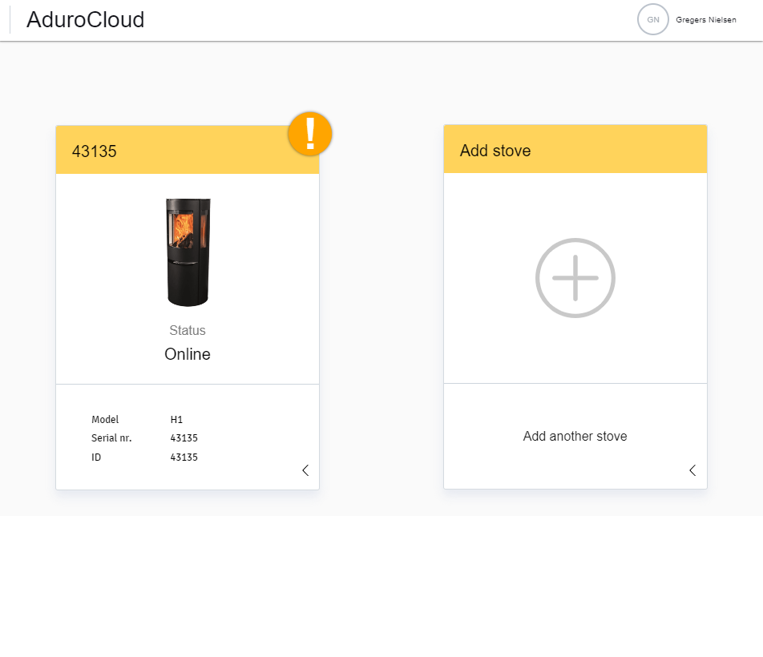The width and height of the screenshot is (763, 657).
Task: Click the stove image thumbnail
Action: point(188,252)
